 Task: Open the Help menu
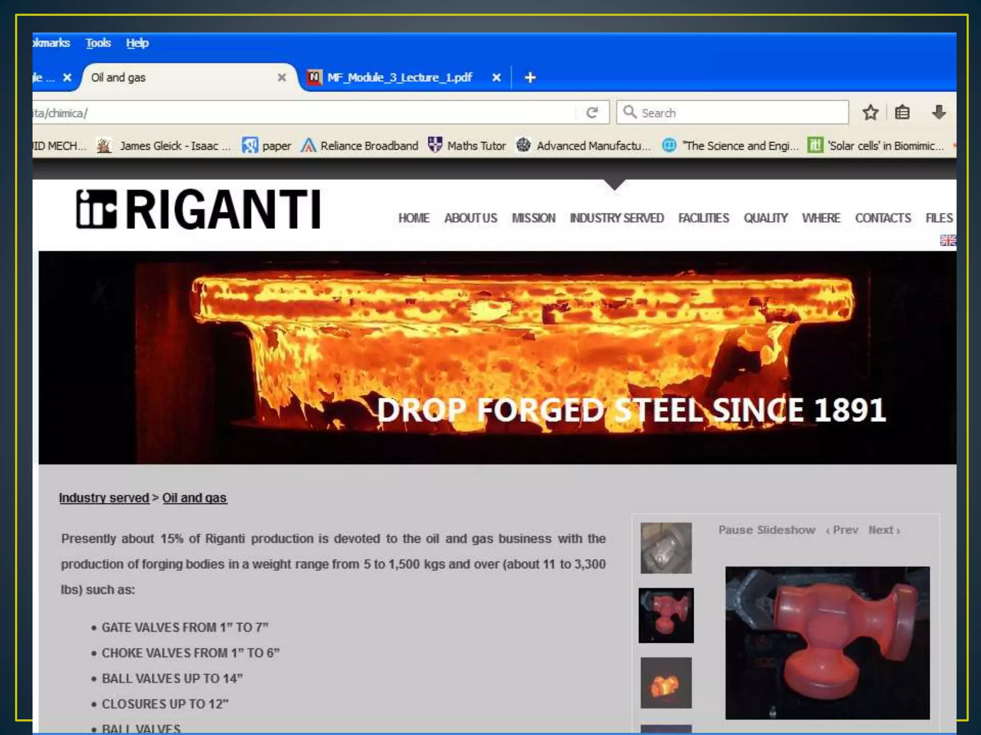137,43
